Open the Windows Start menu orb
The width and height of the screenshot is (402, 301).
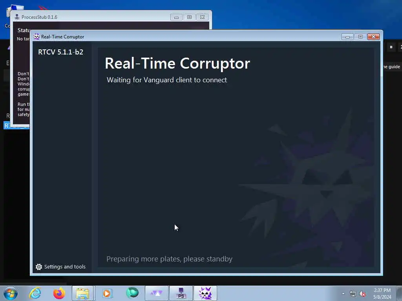[11, 293]
